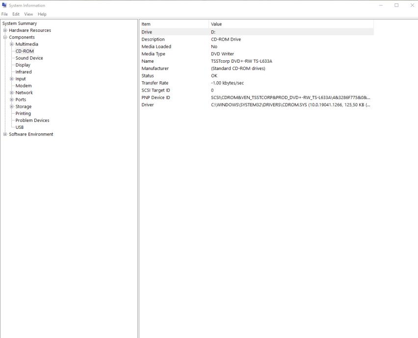Select Sound Device in the tree
The width and height of the screenshot is (418, 338).
[x=29, y=58]
